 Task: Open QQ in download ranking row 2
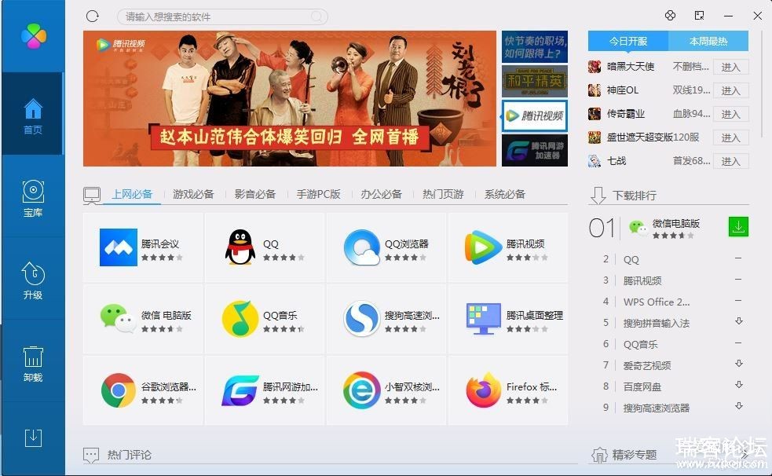pyautogui.click(x=631, y=259)
